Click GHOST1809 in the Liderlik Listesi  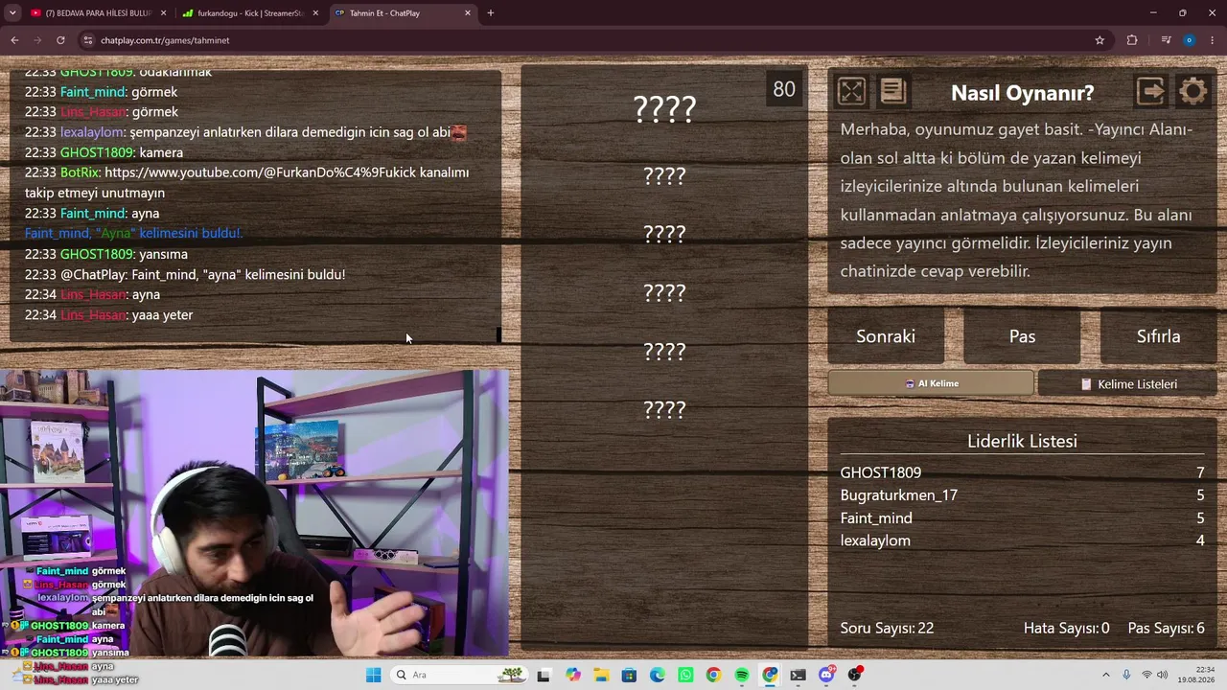[881, 472]
